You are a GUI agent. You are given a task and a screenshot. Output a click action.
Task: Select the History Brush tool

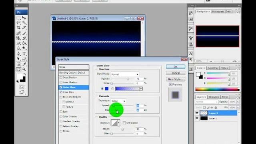click(x=24, y=38)
